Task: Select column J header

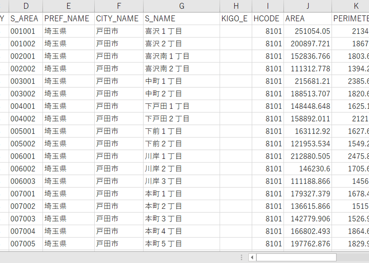Action: (x=307, y=6)
